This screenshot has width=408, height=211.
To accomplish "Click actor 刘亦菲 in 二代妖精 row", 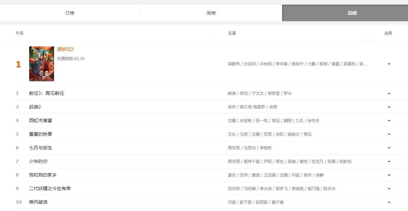I will click(x=233, y=189).
